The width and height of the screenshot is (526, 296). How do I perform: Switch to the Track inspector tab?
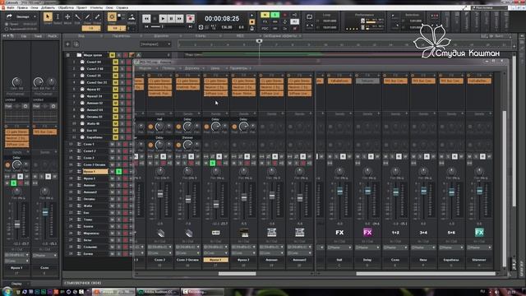38,36
